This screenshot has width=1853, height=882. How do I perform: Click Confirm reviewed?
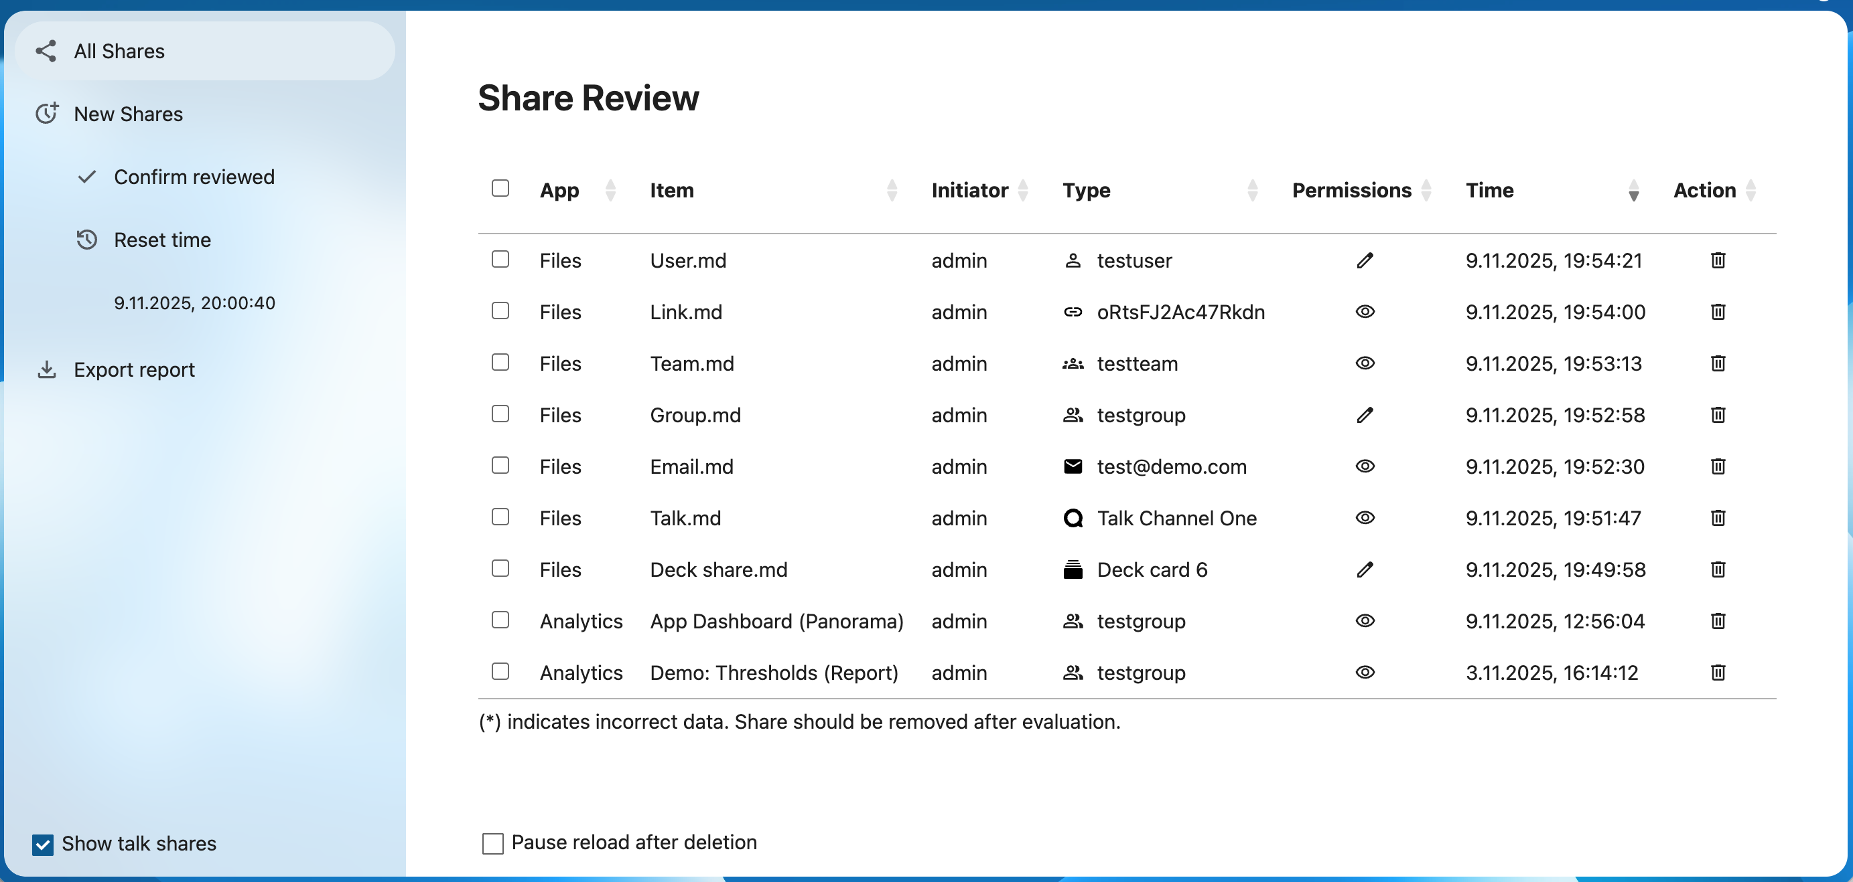click(194, 177)
